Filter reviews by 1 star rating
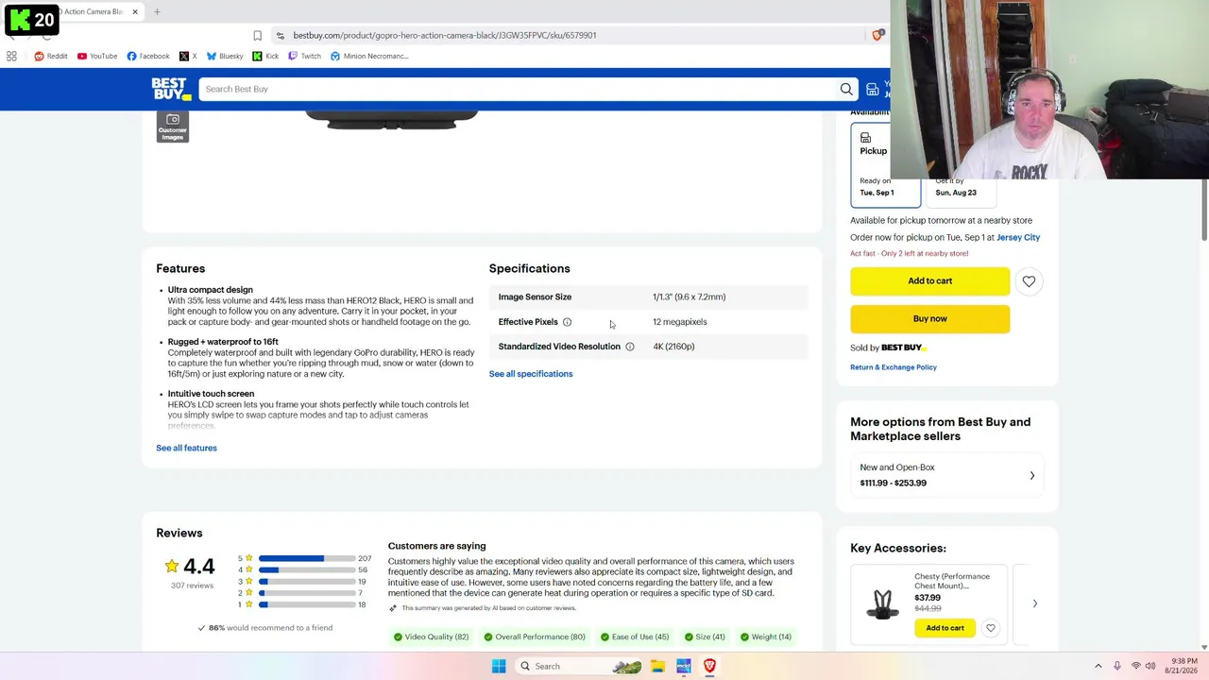 click(x=303, y=604)
